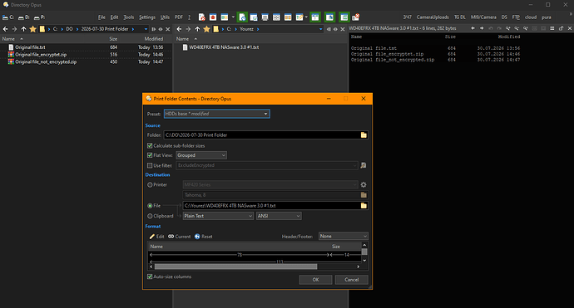This screenshot has width=574, height=308.
Task: Open the Flat View Grouped dropdown
Action: point(201,155)
